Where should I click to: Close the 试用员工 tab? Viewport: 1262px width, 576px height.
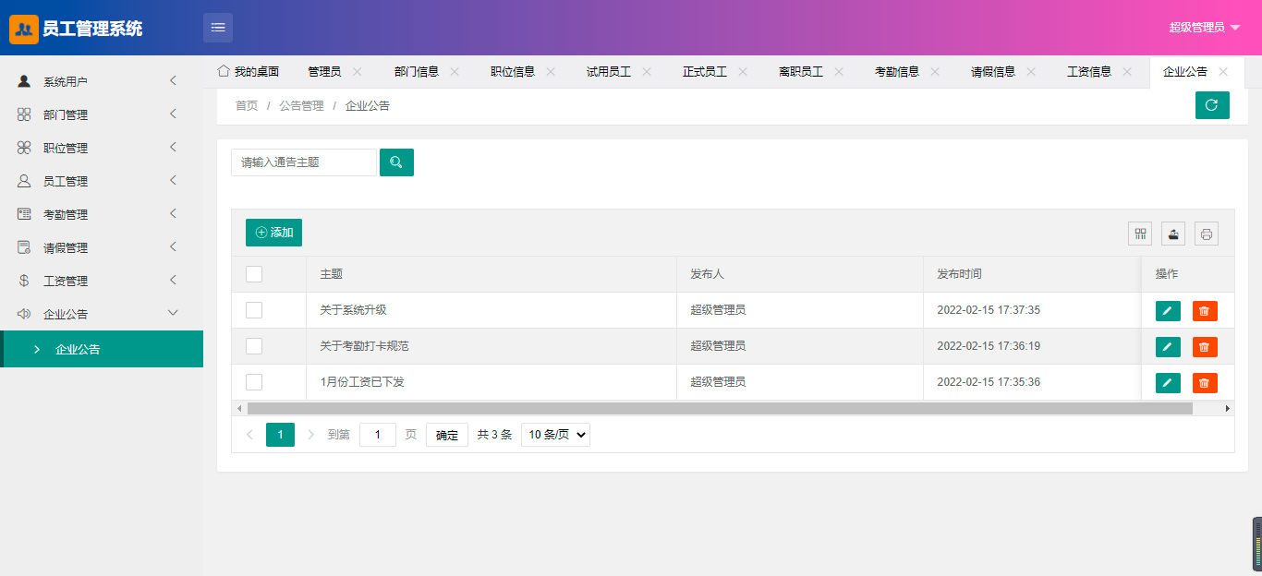tap(647, 71)
